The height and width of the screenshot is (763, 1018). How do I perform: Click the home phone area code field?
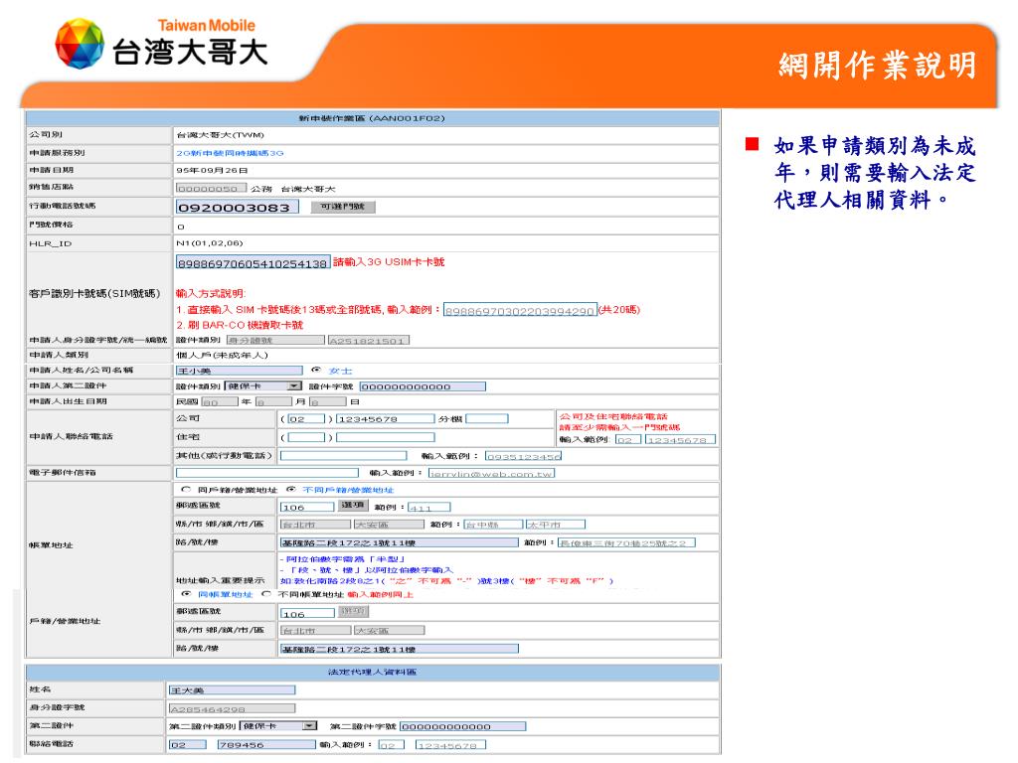click(306, 437)
